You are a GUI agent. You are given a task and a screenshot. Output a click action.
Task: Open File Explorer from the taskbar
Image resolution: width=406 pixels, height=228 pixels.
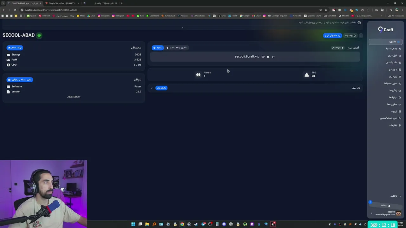(147, 224)
